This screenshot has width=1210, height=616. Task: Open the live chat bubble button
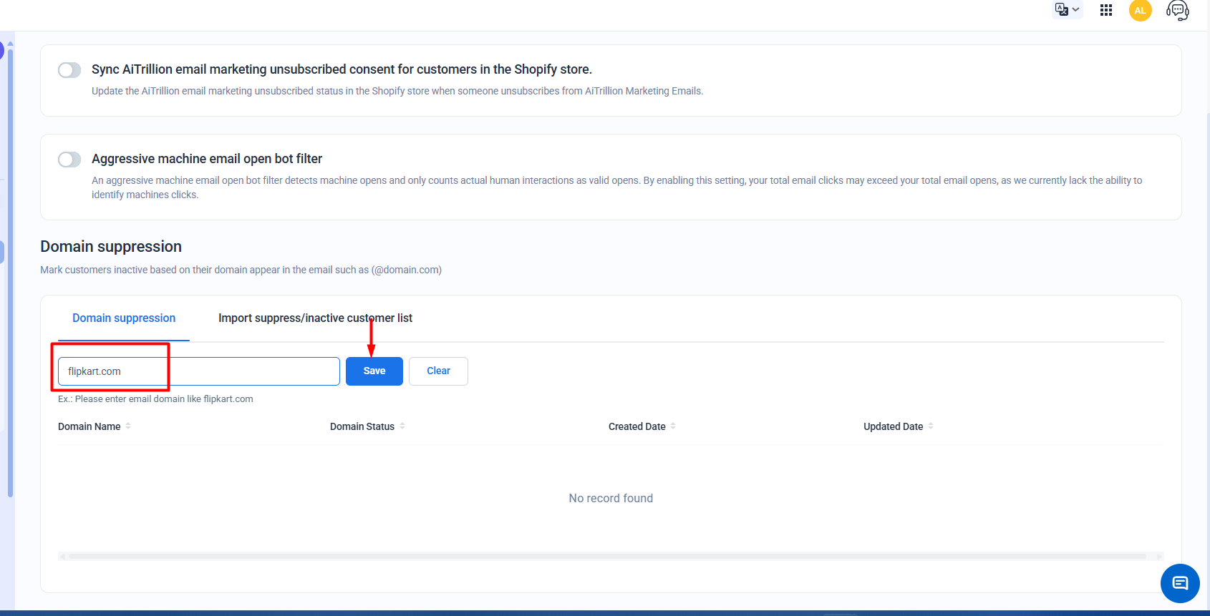coord(1180,583)
